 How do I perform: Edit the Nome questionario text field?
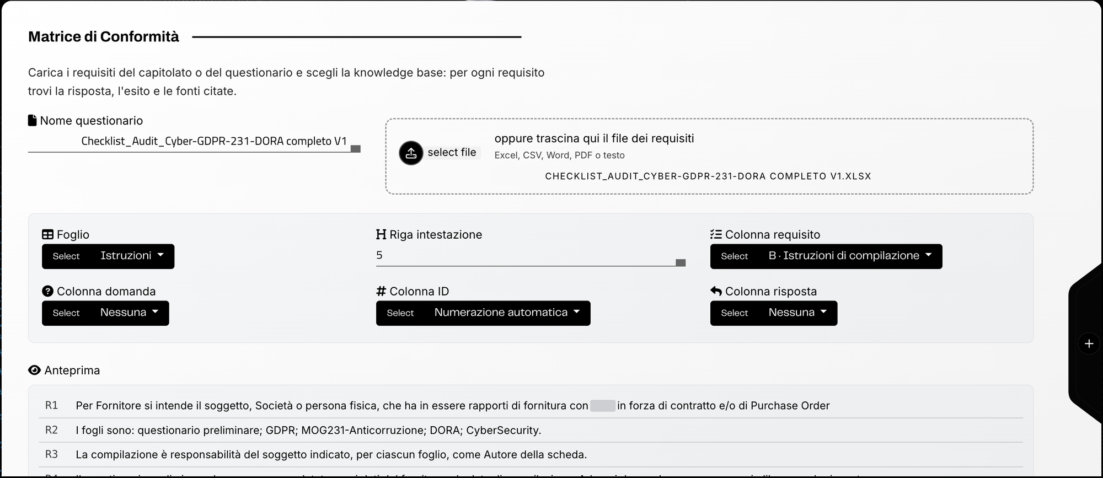click(194, 141)
